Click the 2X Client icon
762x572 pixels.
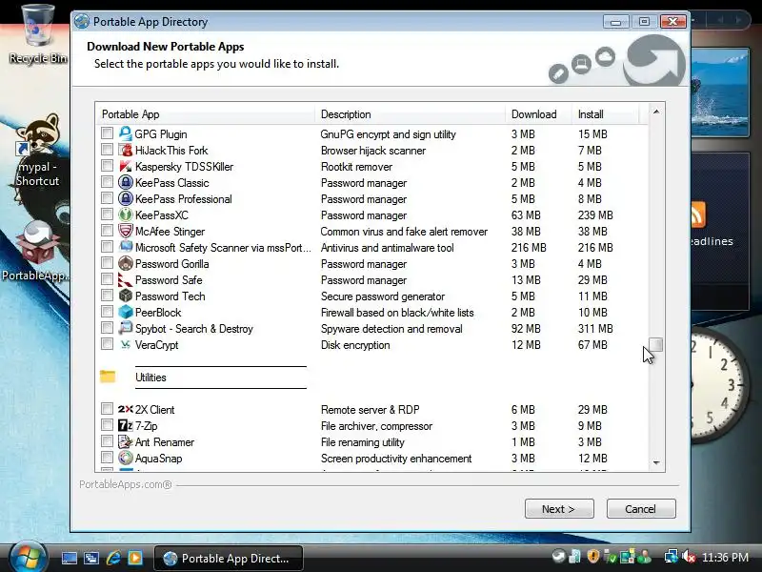[126, 410]
